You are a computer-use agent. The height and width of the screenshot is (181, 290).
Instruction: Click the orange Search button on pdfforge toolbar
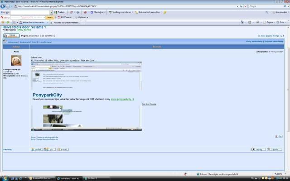(x=50, y=17)
